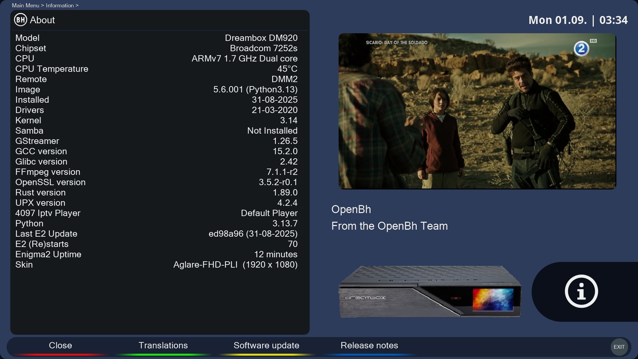Click OpenSSL version 3.5.2-r0.1
Viewport: 638px width, 359px height.
tap(278, 182)
